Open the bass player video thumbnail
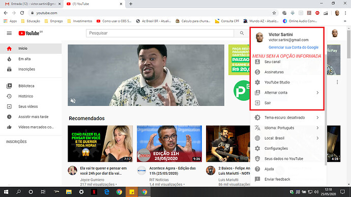Image resolution: width=351 pixels, height=197 pixels. coord(228,144)
